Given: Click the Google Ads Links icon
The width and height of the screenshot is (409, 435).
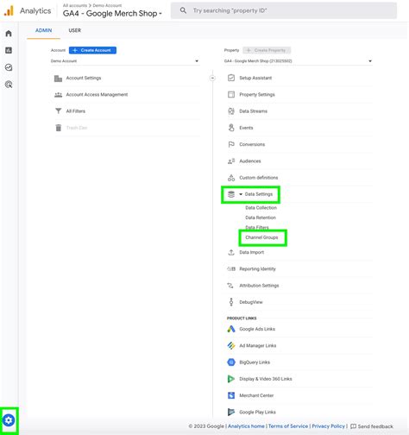Looking at the screenshot, I should pyautogui.click(x=231, y=329).
